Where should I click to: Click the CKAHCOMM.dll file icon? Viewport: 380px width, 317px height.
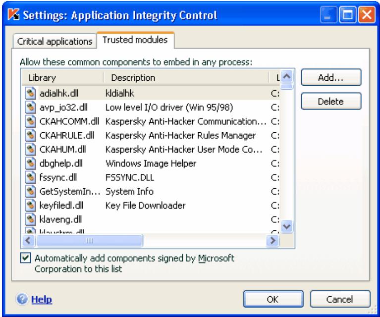click(x=31, y=121)
